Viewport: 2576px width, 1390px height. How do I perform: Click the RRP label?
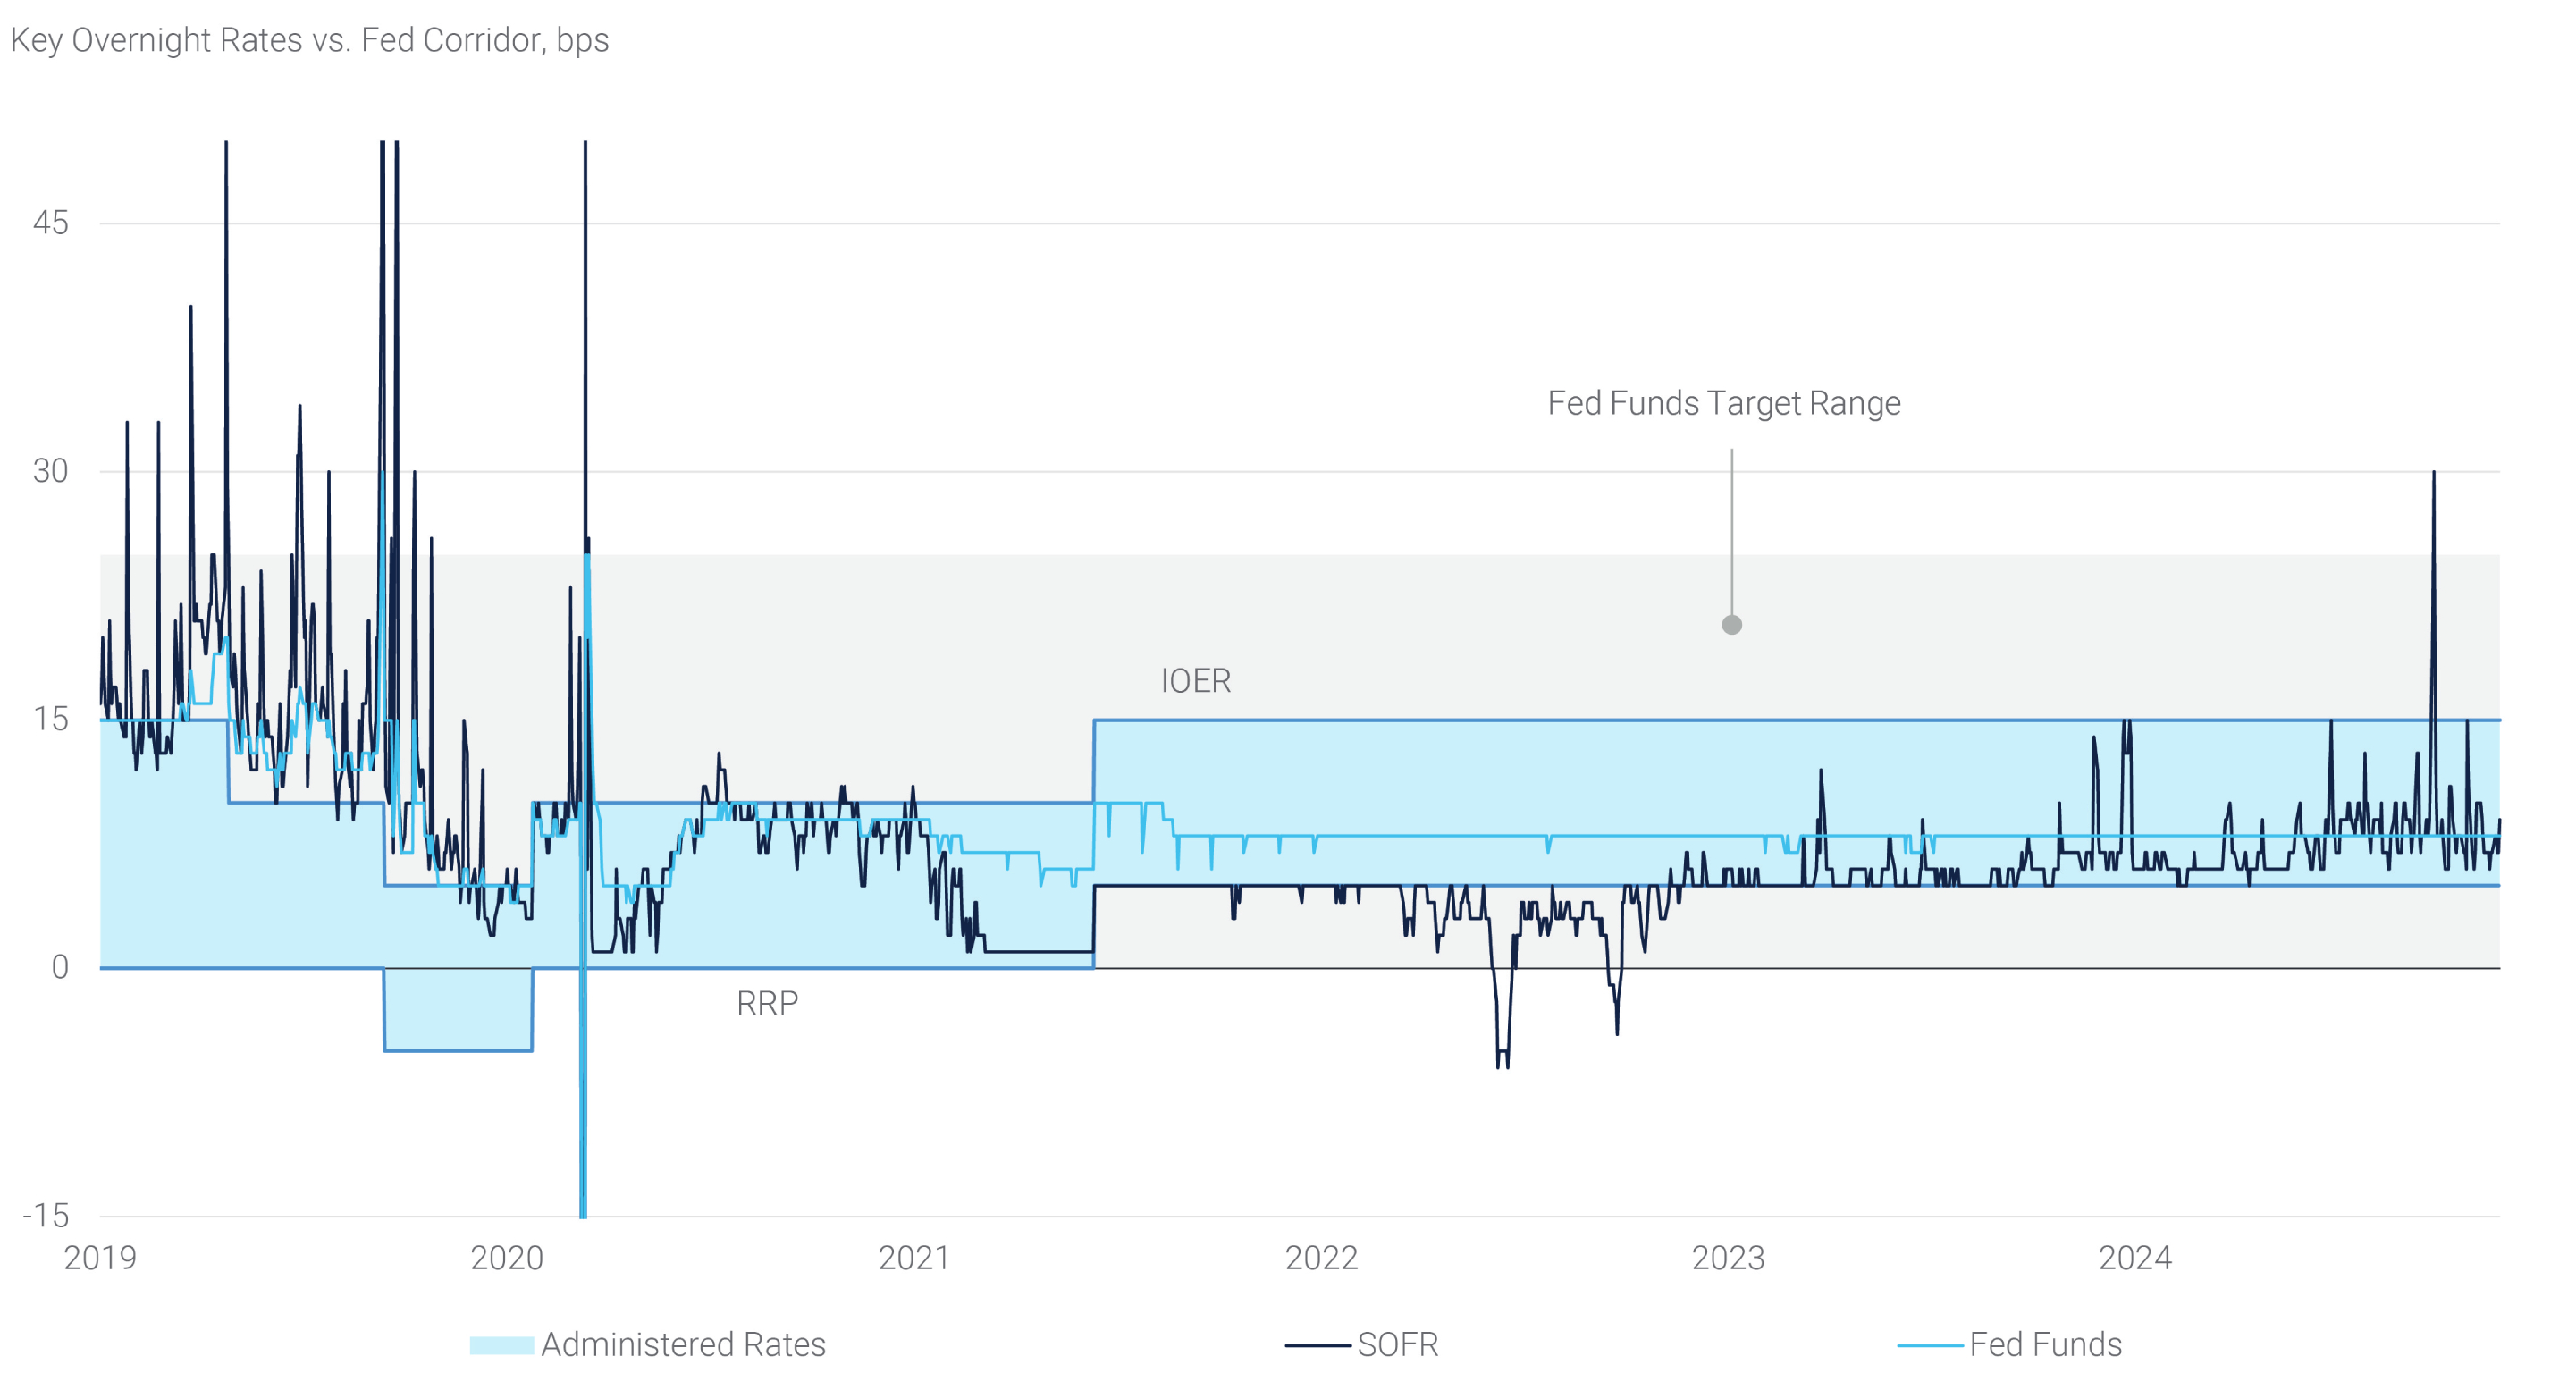coord(767,1003)
